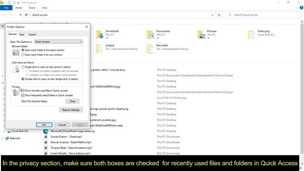Viewport: 304px width, 171px height.
Task: Click the vertical scrollbar of file list
Action: tap(302, 88)
